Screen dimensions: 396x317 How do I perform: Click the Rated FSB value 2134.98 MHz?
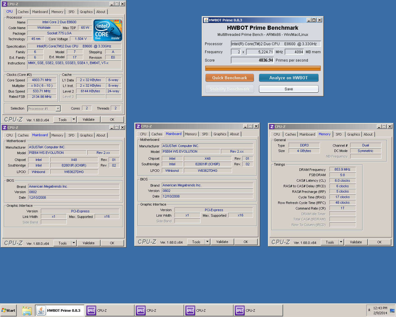[42, 97]
